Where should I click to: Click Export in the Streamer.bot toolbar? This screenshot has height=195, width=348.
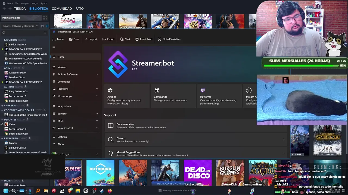(x=108, y=39)
